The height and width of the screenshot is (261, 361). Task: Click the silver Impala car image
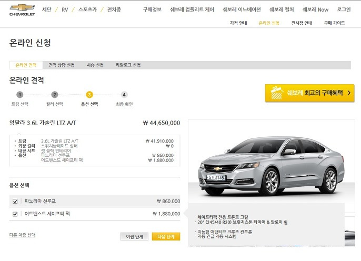[272, 166]
